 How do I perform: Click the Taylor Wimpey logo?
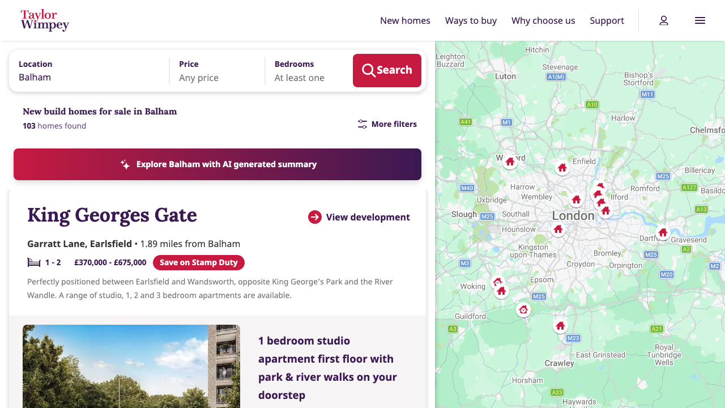pos(45,20)
